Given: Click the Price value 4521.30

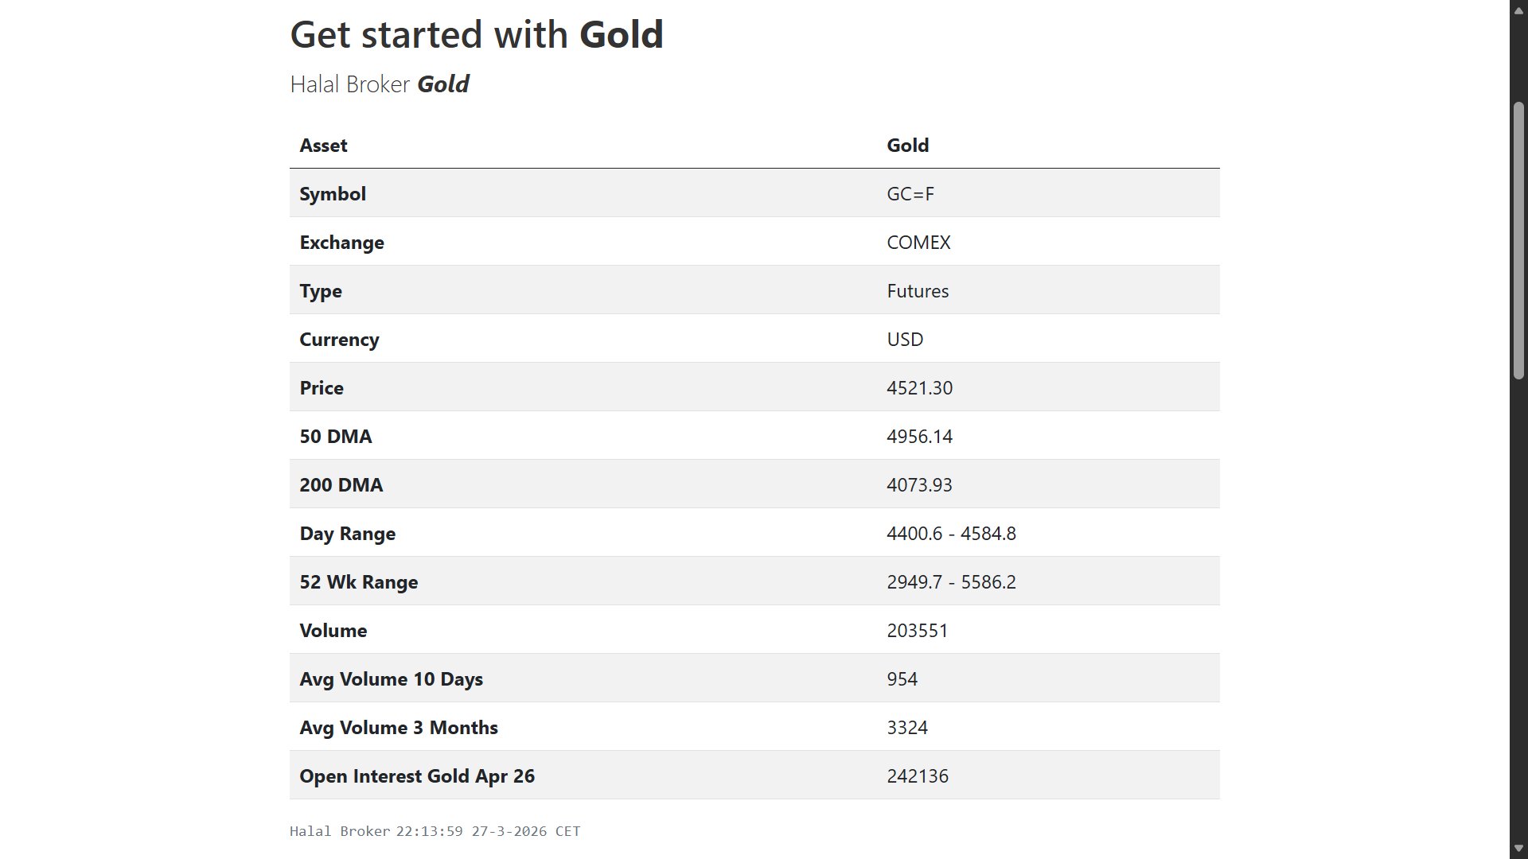Looking at the screenshot, I should pos(919,388).
